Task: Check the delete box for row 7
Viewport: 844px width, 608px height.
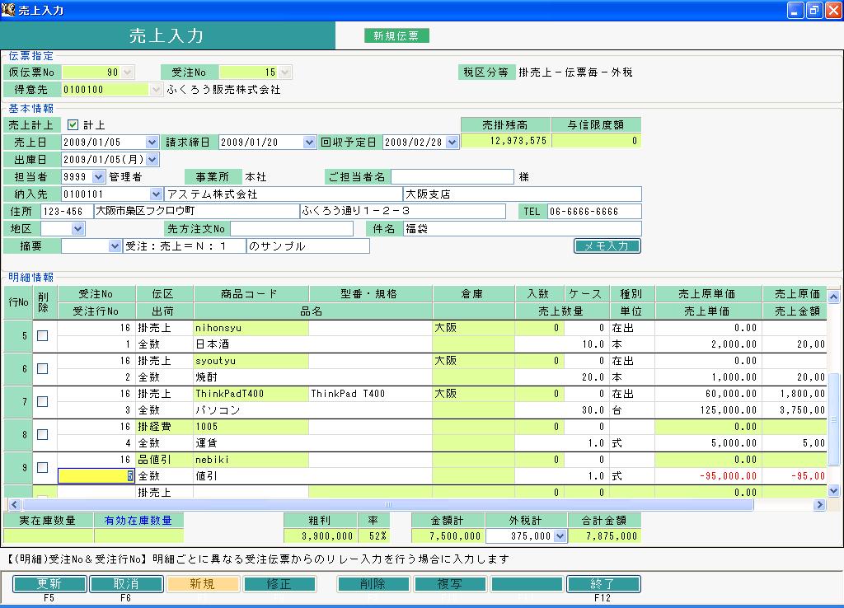Action: (x=43, y=401)
